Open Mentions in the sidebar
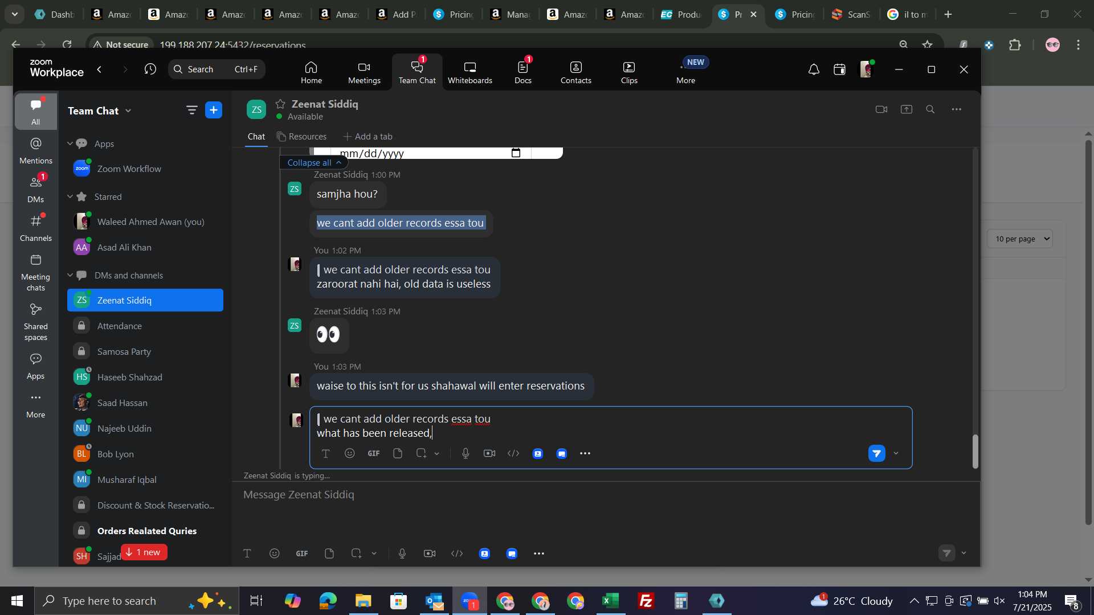 click(36, 151)
